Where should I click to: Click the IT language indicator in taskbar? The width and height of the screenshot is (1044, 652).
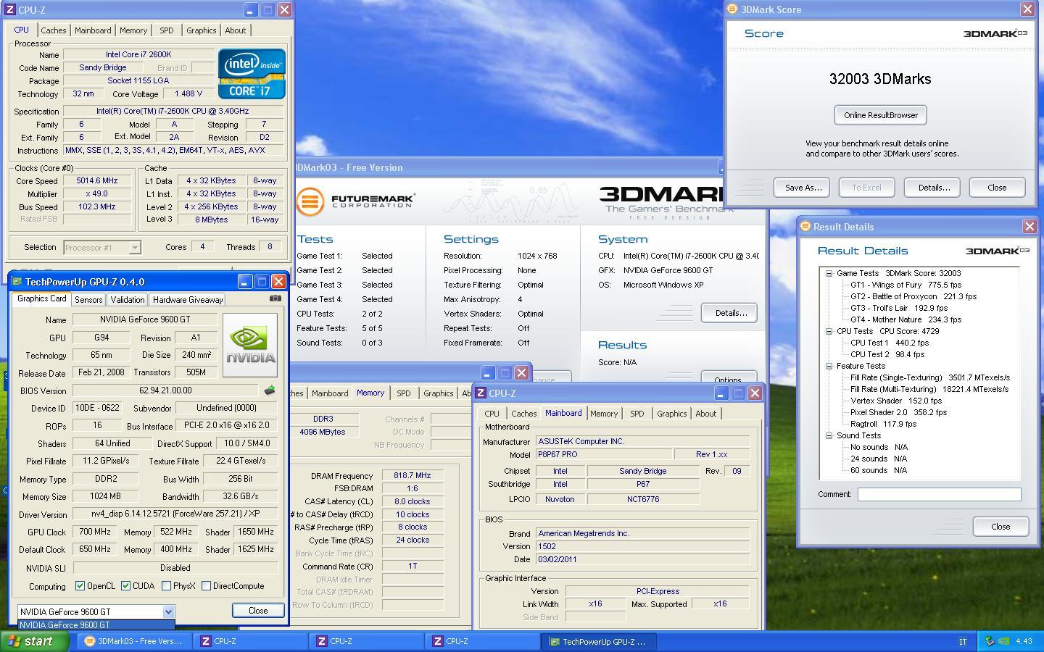coord(963,641)
